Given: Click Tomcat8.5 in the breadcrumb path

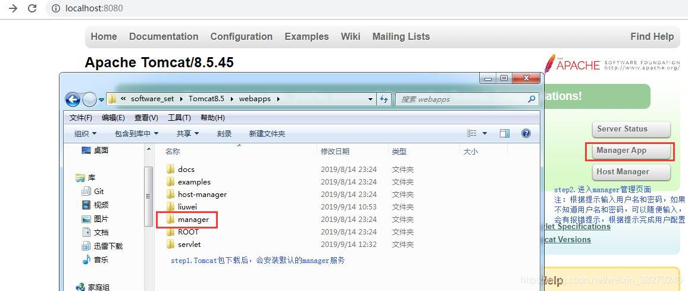Looking at the screenshot, I should [207, 99].
